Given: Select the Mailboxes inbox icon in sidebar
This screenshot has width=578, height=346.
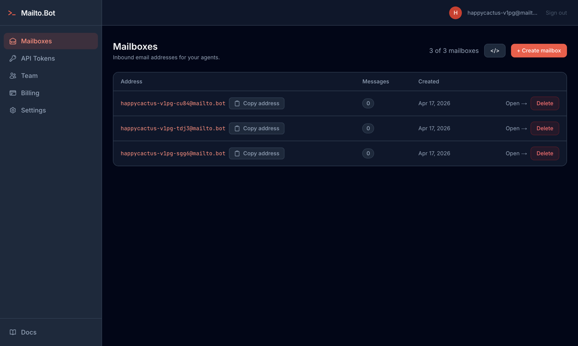Looking at the screenshot, I should pyautogui.click(x=13, y=41).
